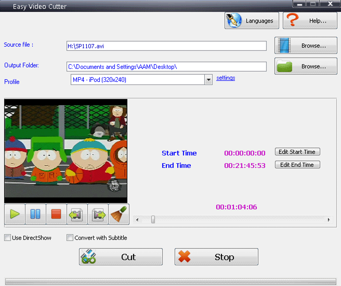Click the Cut button
Image resolution: width=341 pixels, height=286 pixels.
point(121,257)
